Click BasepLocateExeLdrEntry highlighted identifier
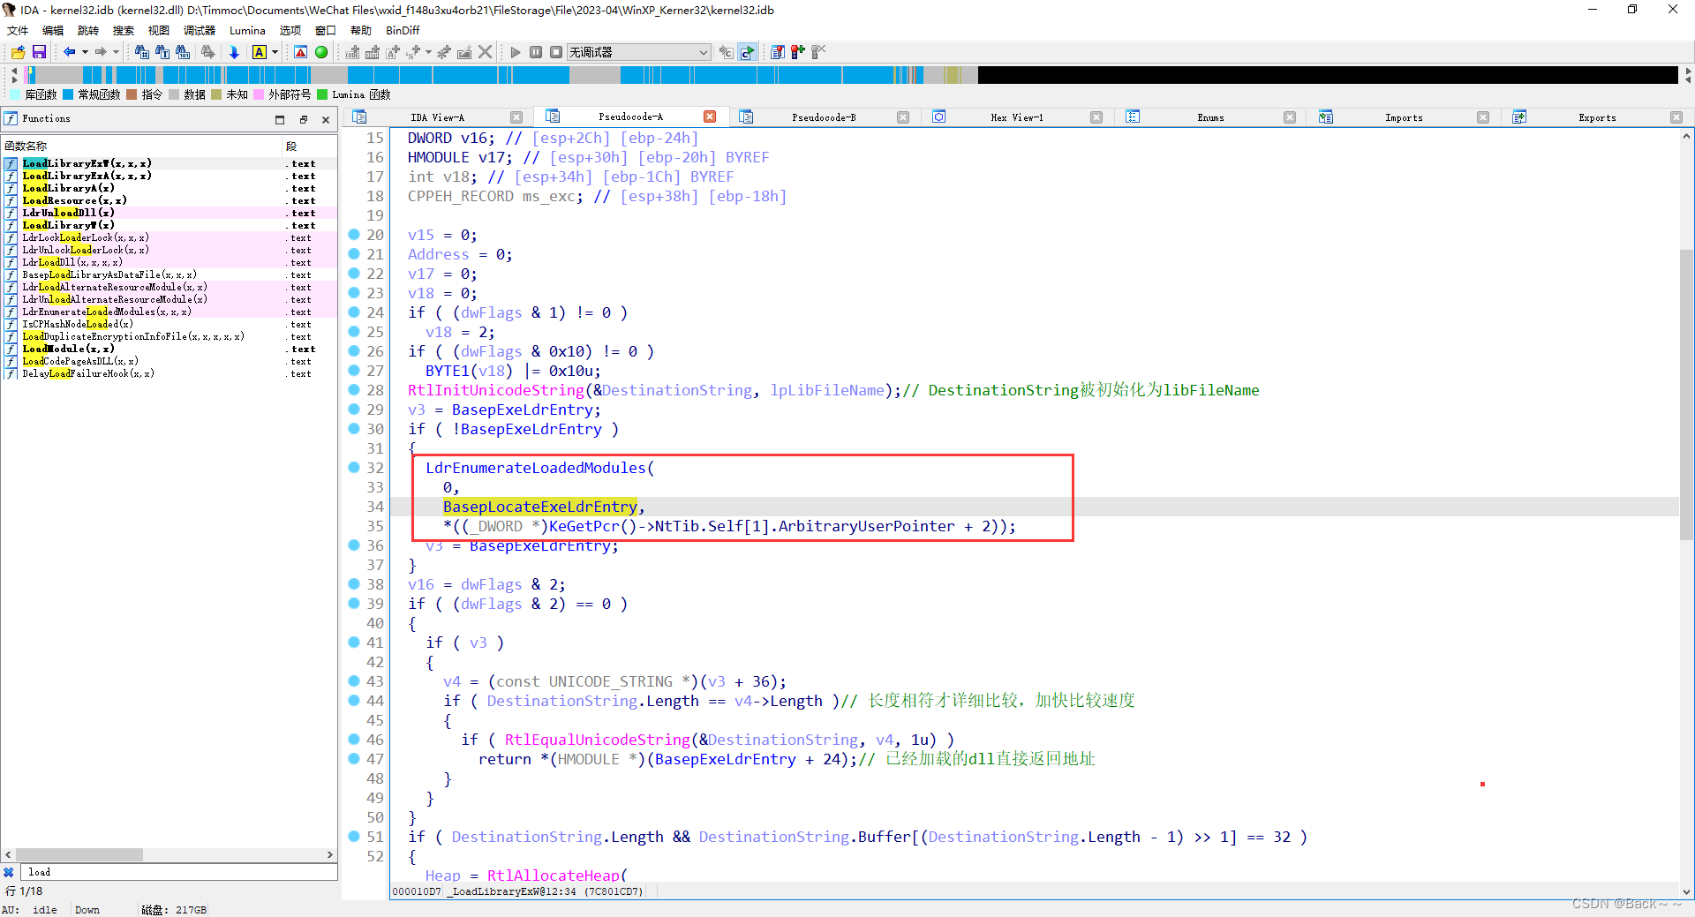The image size is (1695, 917). click(x=540, y=507)
